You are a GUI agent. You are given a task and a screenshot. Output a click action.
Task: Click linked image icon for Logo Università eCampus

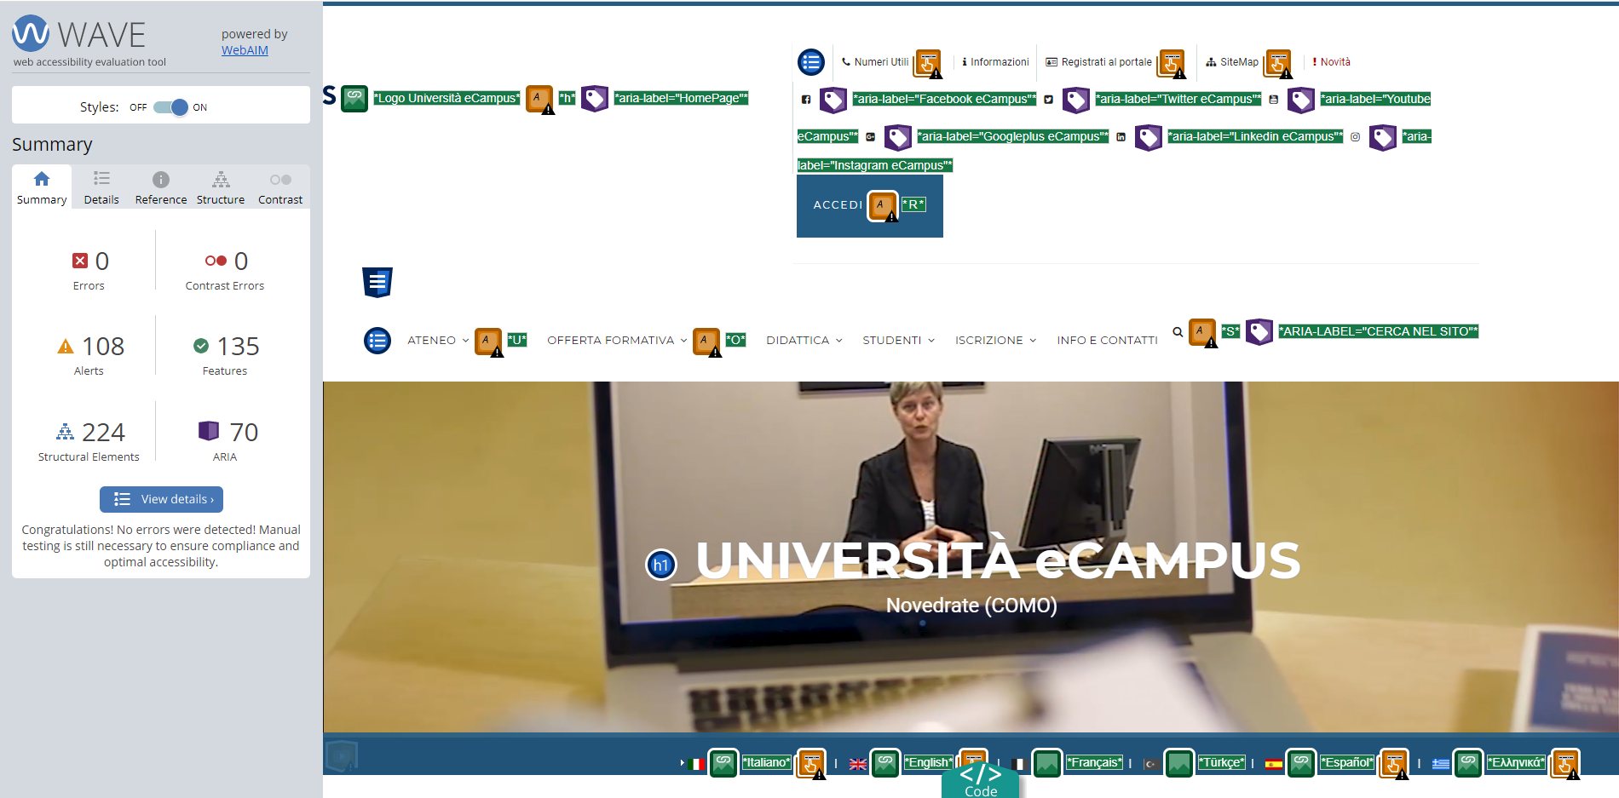point(354,99)
